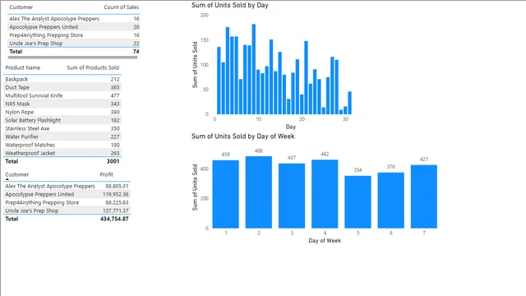
Task: Click the Sum of Units Sold by Day title
Action: point(230,6)
